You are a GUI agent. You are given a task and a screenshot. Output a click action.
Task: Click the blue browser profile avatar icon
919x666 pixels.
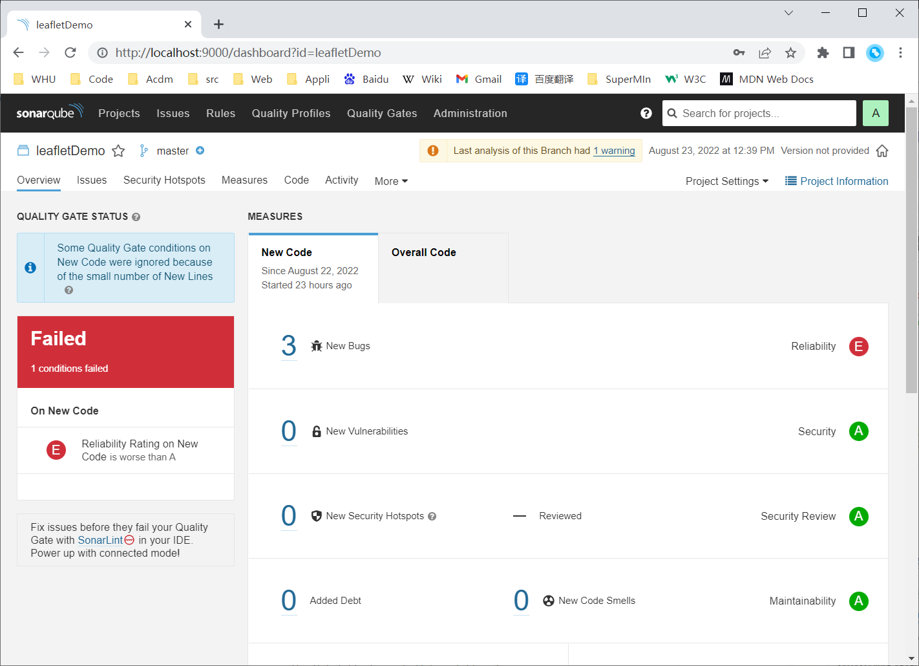point(875,53)
